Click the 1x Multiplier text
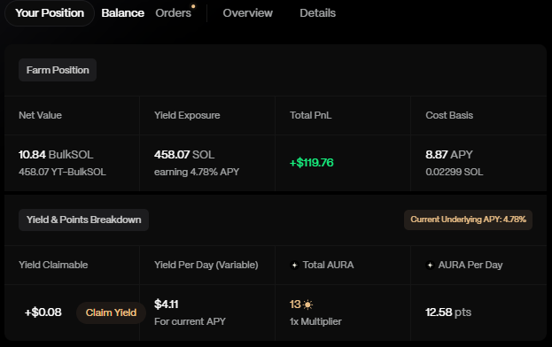This screenshot has width=552, height=347. coord(315,321)
